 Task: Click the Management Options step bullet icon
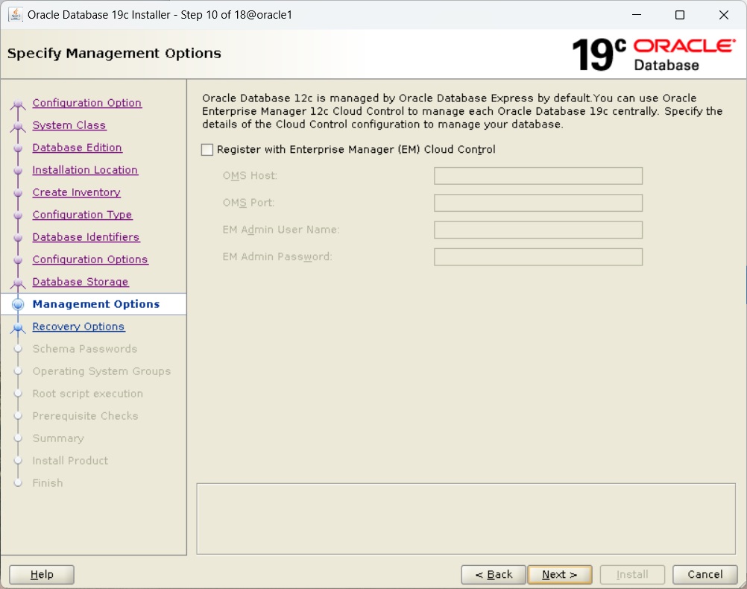point(18,304)
